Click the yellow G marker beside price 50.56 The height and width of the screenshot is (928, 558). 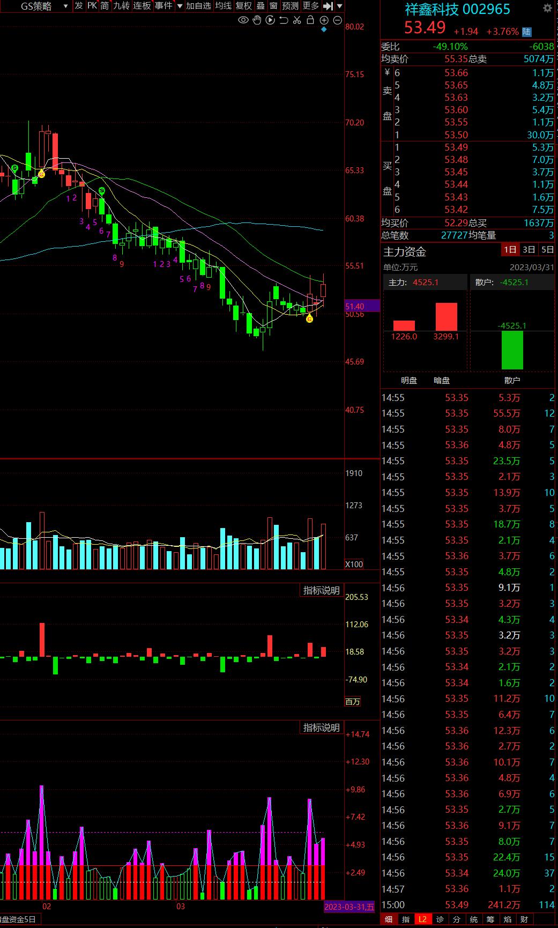point(309,319)
